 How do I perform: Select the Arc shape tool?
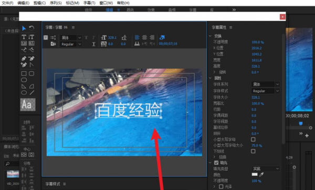31,86
